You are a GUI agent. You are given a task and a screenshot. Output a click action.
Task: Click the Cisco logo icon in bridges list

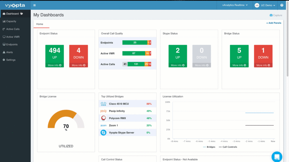tap(103, 104)
